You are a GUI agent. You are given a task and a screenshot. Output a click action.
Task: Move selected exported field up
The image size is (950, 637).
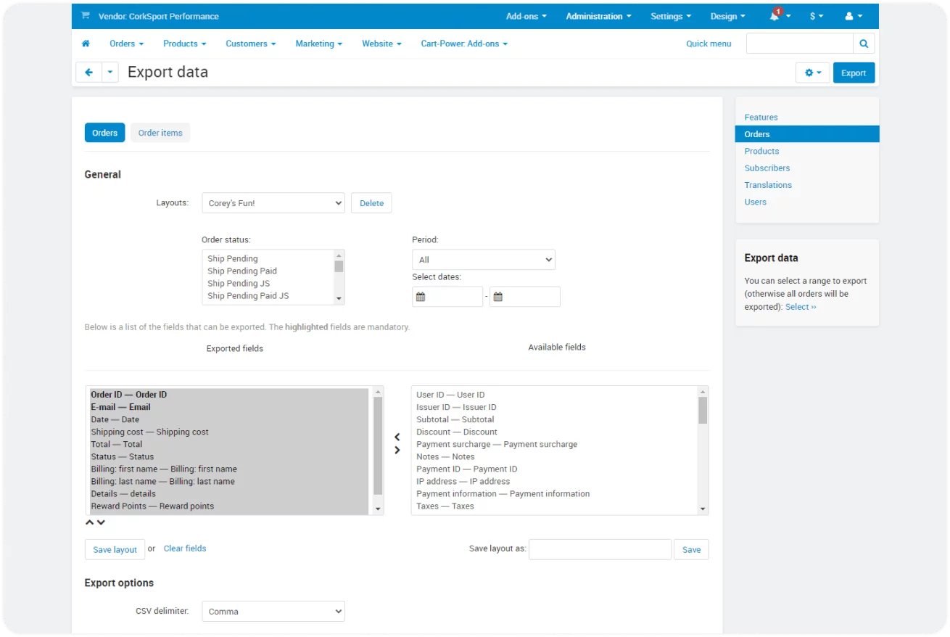click(90, 522)
